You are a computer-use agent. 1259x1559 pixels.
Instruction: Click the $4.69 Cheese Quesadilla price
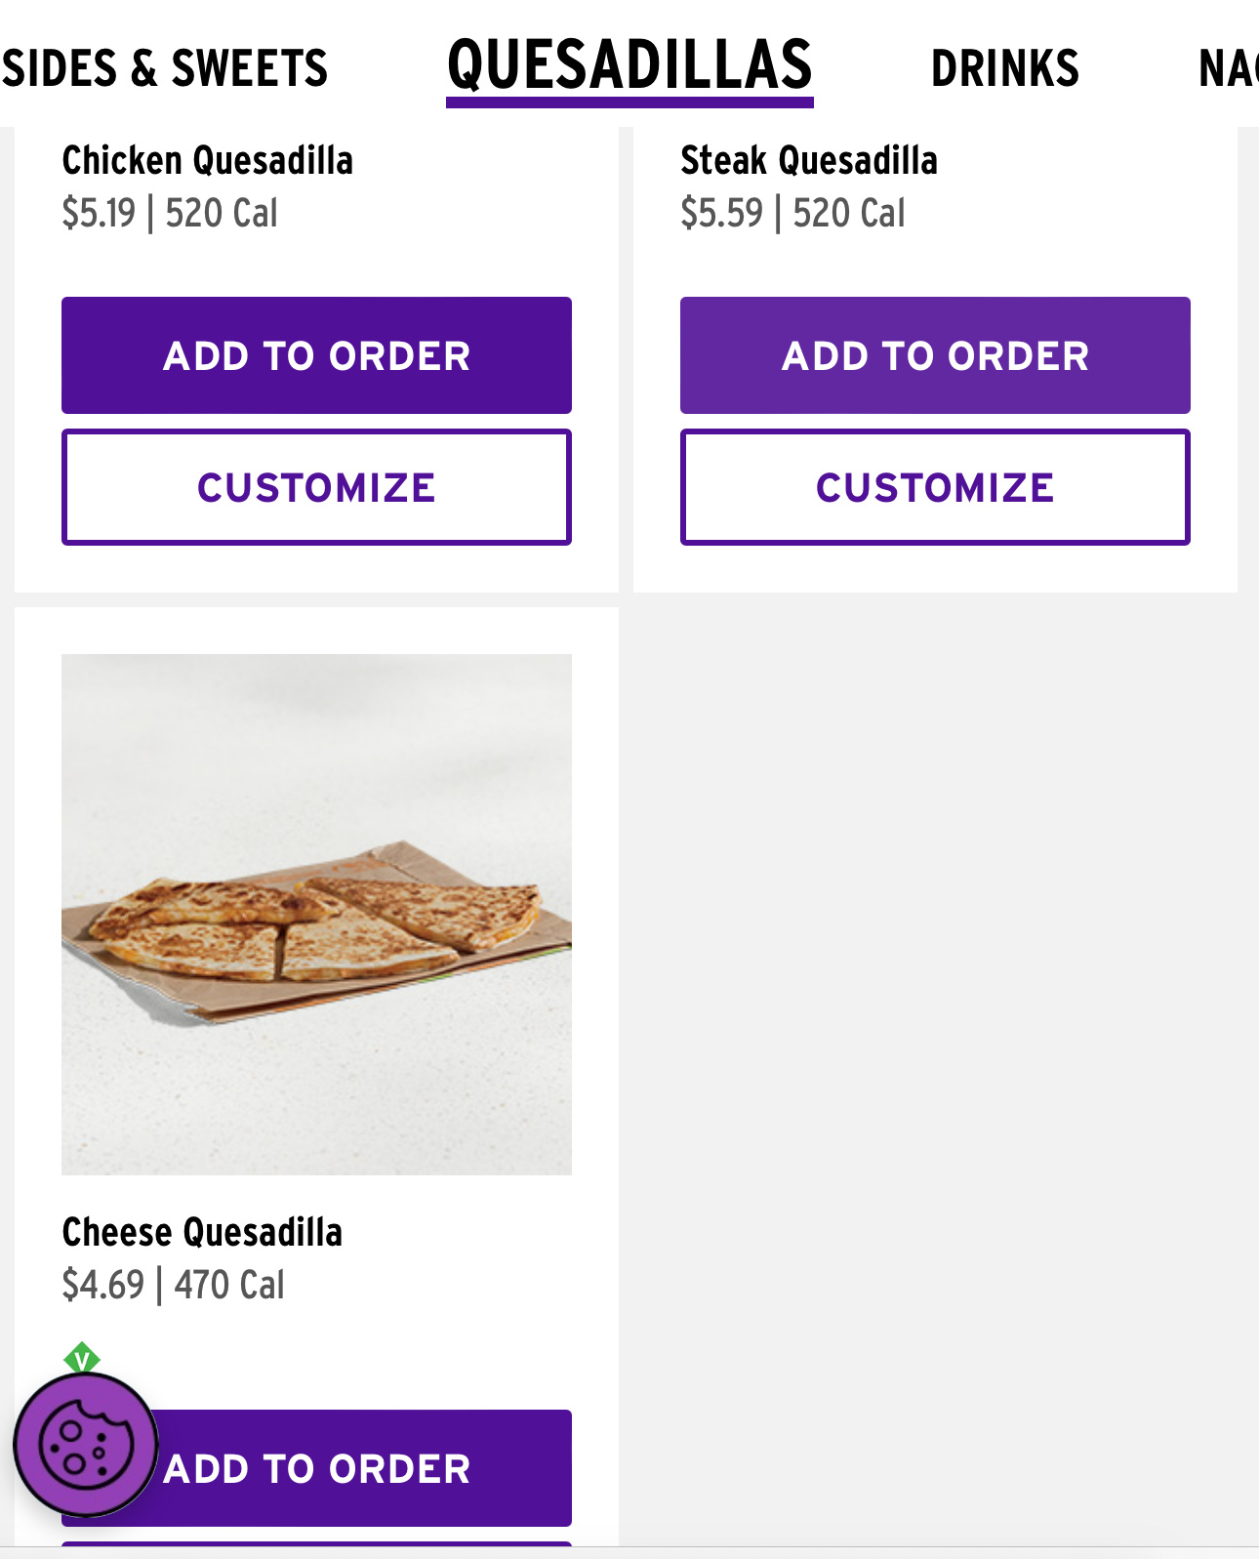102,1285
